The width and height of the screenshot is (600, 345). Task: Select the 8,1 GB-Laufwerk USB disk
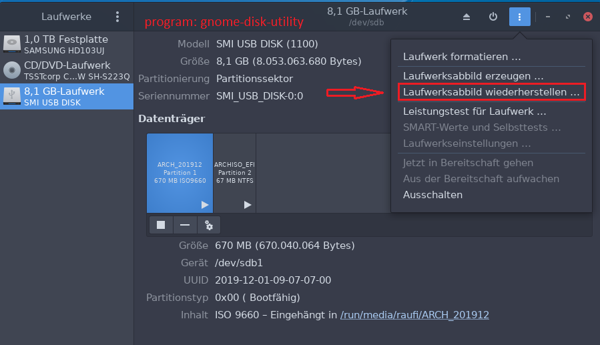pyautogui.click(x=67, y=96)
